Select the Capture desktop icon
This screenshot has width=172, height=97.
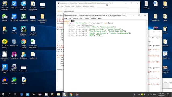[33, 18]
